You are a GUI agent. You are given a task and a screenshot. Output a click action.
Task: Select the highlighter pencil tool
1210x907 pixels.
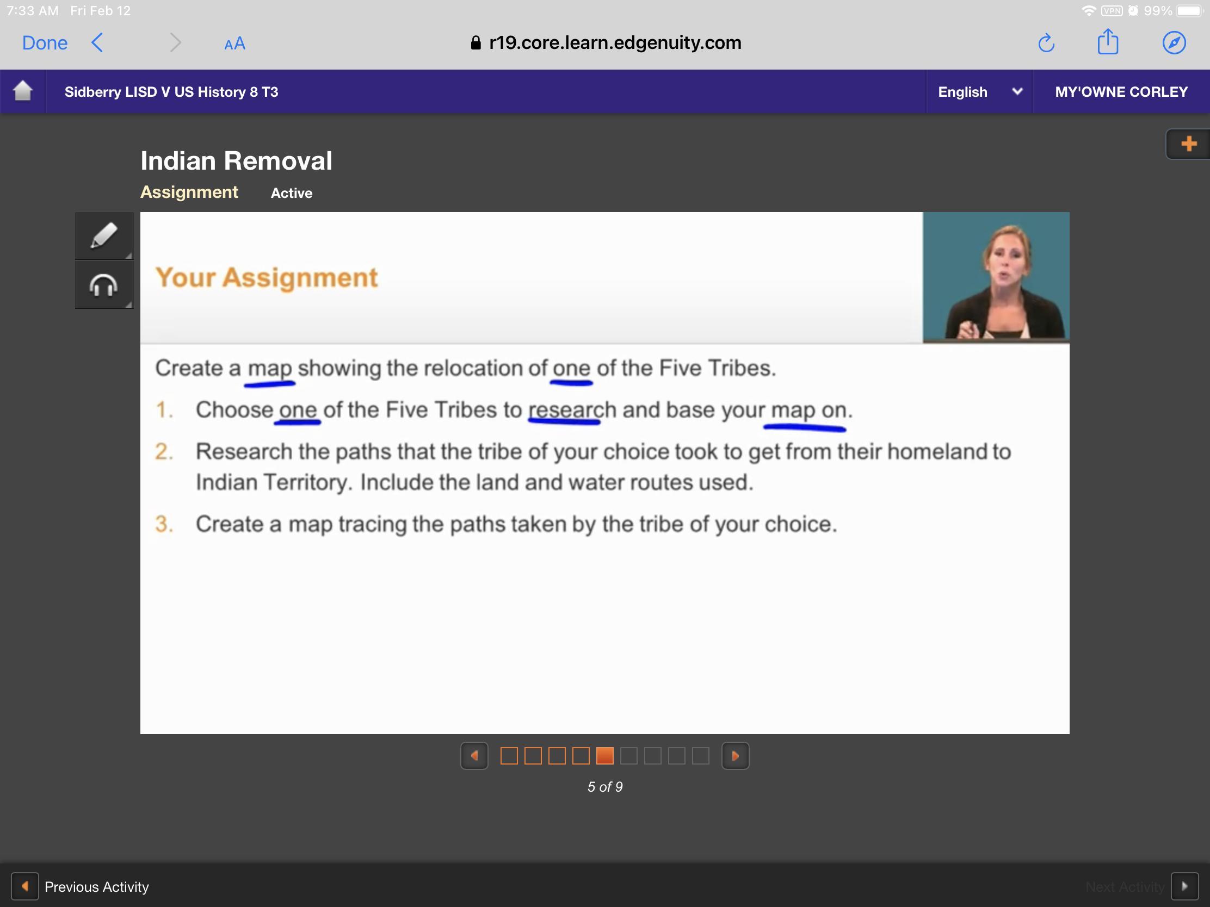tap(103, 235)
